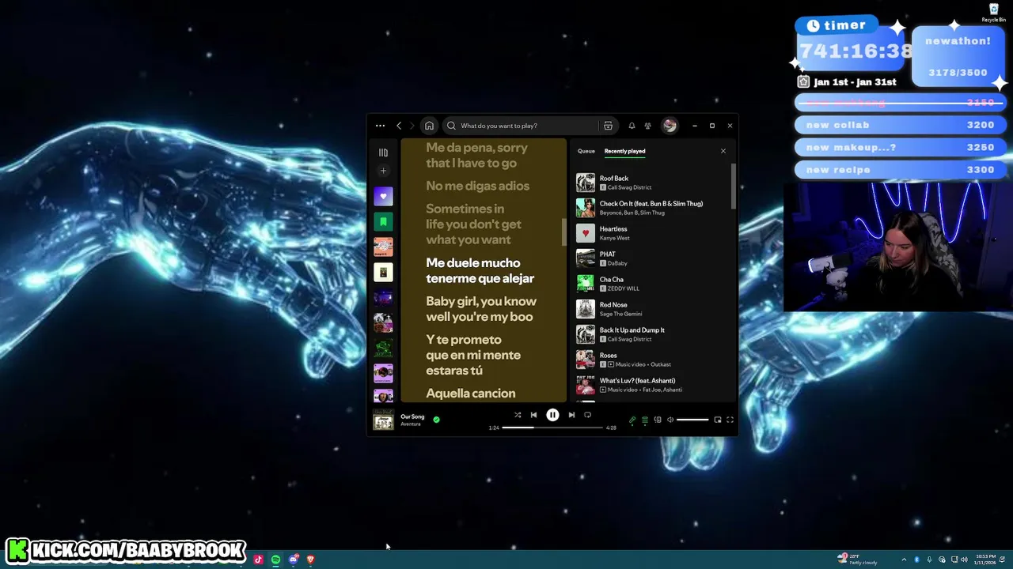Jump to lyric 'Sometimes in life you don't get what you want'
Screen dimensions: 1013x569
point(473,224)
